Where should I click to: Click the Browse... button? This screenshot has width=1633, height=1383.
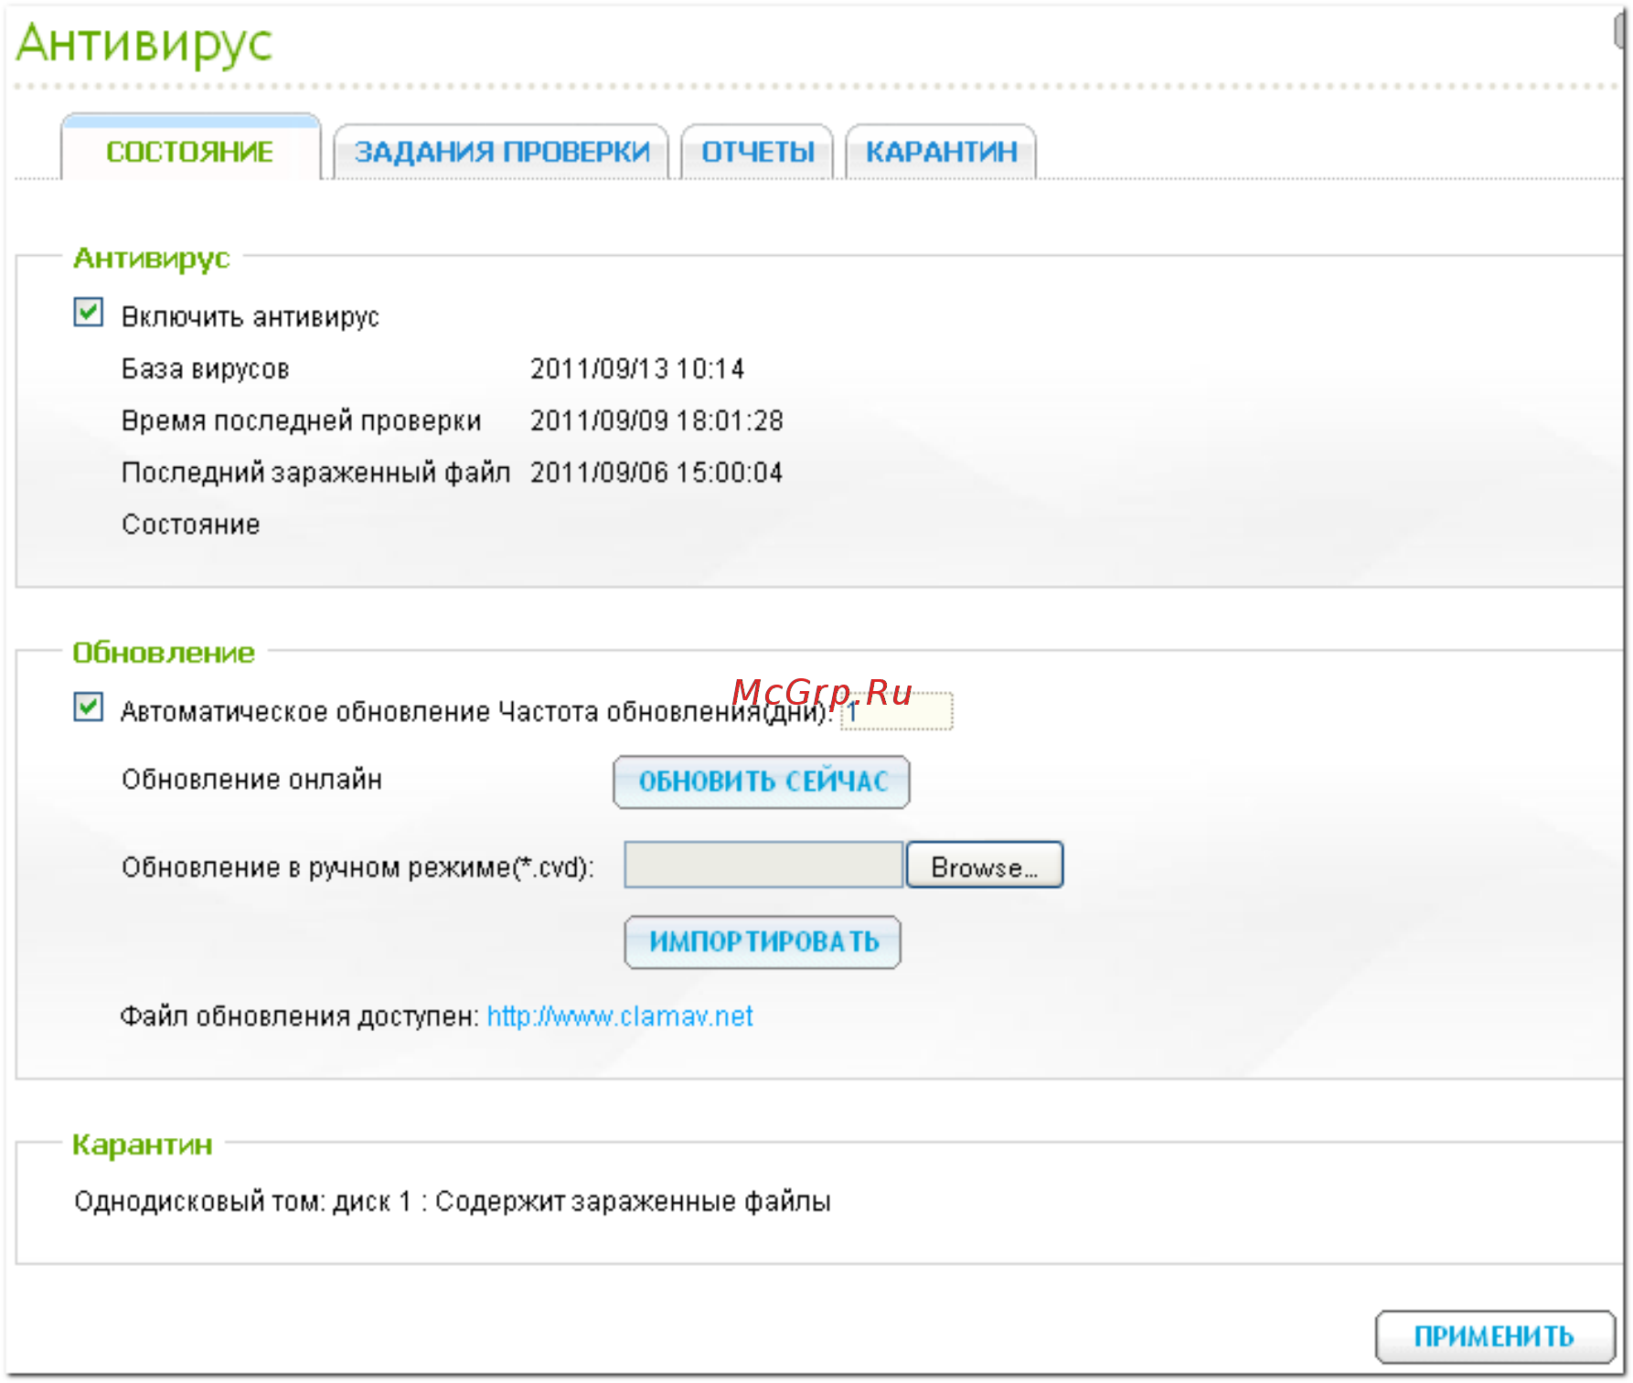click(x=985, y=865)
